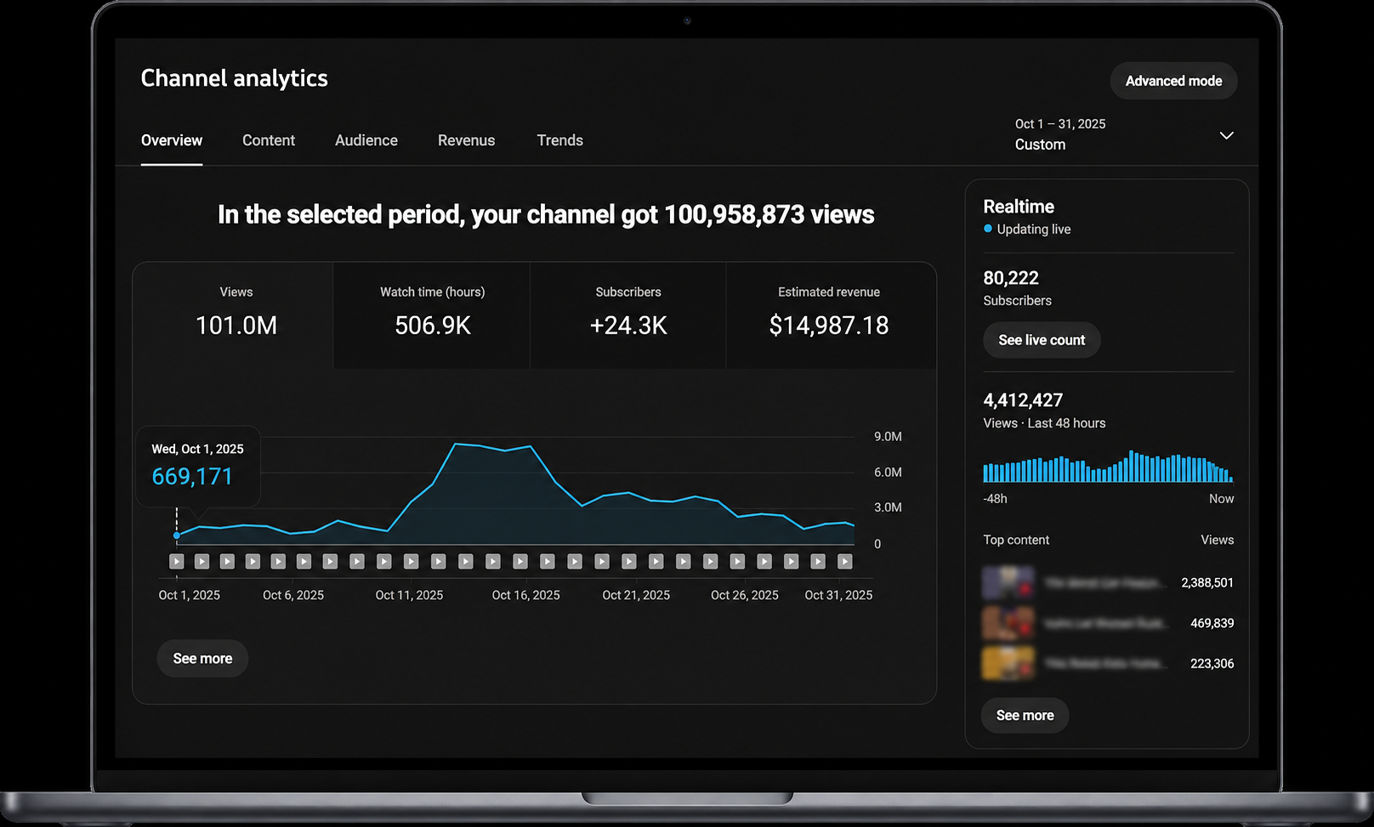Screen dimensions: 1374x827
Task: Click the 9.0M y-axis label
Action: (x=888, y=436)
